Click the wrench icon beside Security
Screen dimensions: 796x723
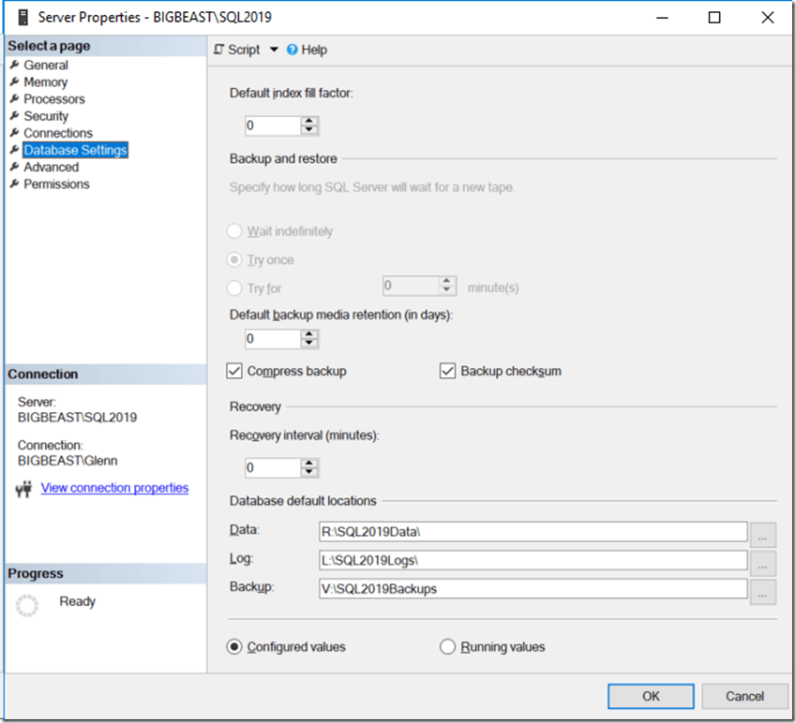click(15, 115)
